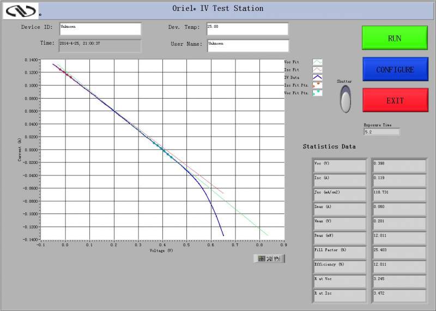
Task: Click the Oriel logo in the header
Action: click(x=21, y=10)
